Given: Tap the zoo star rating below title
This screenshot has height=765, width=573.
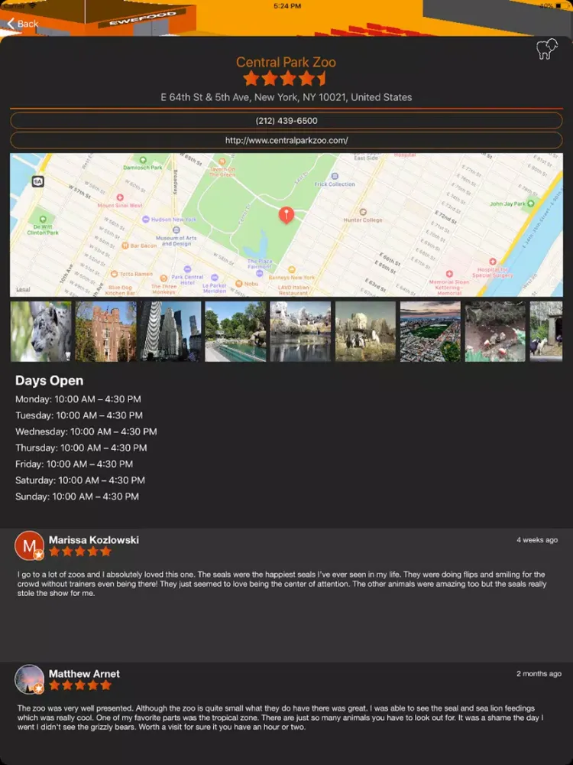Looking at the screenshot, I should (x=284, y=78).
